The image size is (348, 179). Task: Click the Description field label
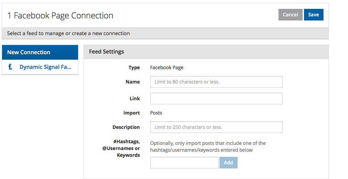coord(126,127)
